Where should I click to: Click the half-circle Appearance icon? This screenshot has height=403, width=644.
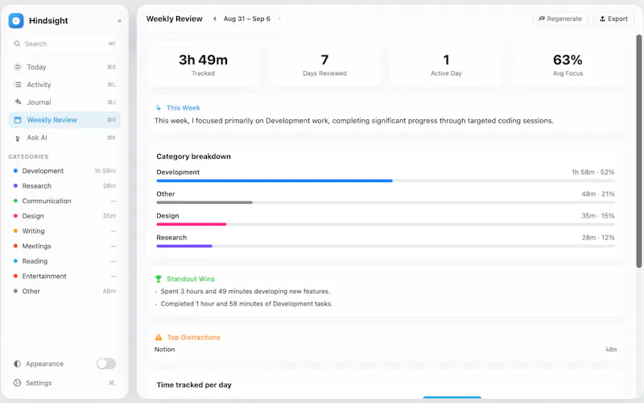click(x=17, y=364)
